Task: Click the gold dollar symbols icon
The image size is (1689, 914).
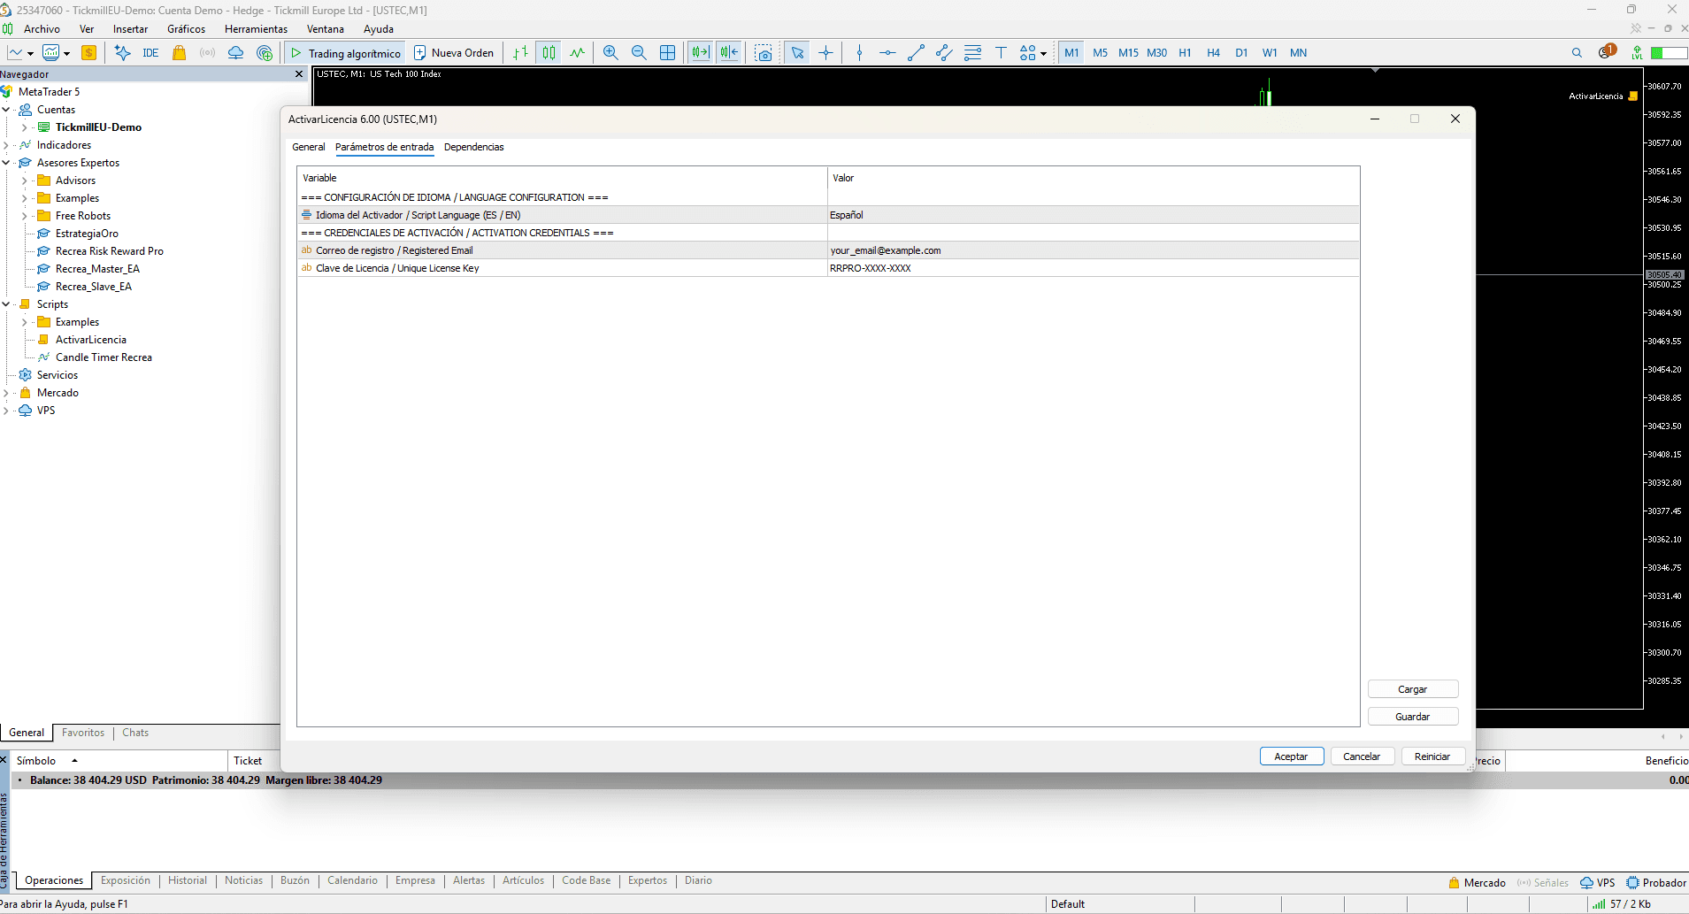Action: click(88, 53)
